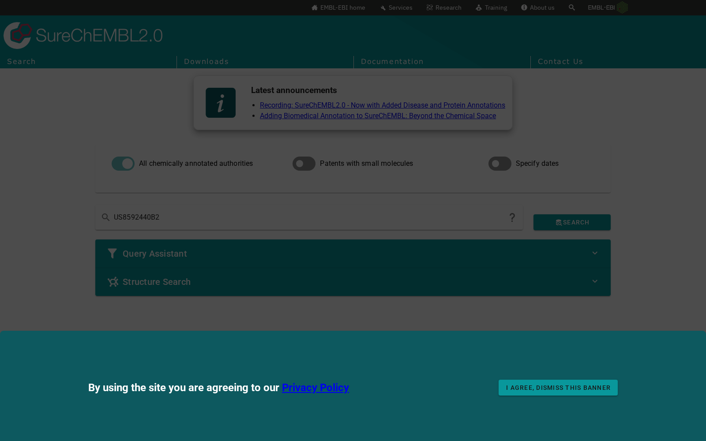Click the Patents with small molecules label
706x441 pixels.
pyautogui.click(x=366, y=164)
